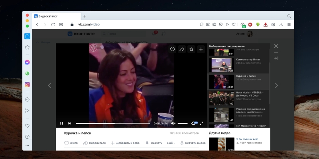
Task: Pause the playing video
Action: click(x=61, y=123)
